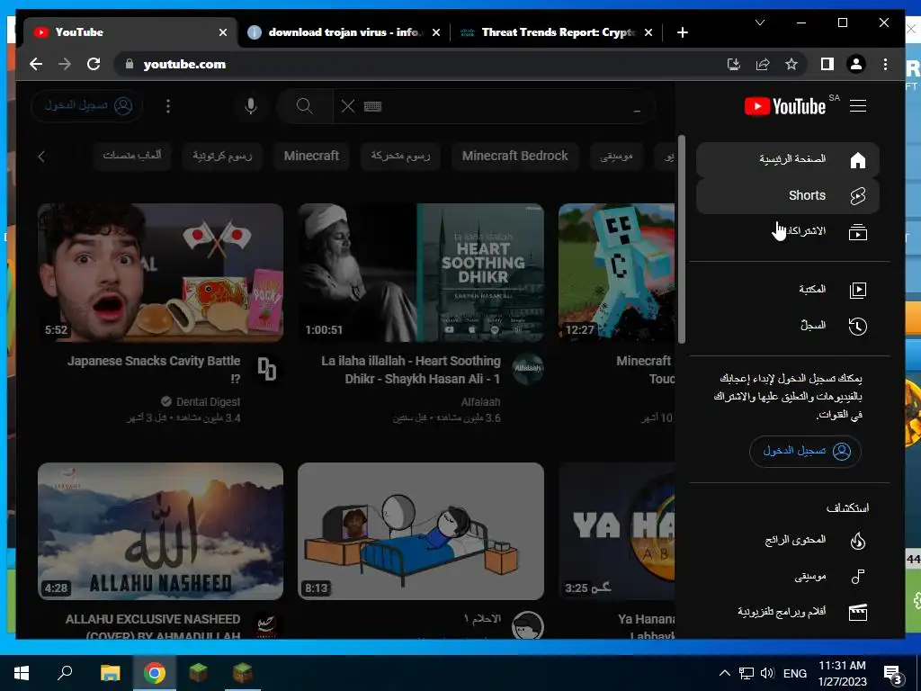The image size is (921, 691).
Task: Click the Dental Digest channel avatar
Action: coord(267,369)
